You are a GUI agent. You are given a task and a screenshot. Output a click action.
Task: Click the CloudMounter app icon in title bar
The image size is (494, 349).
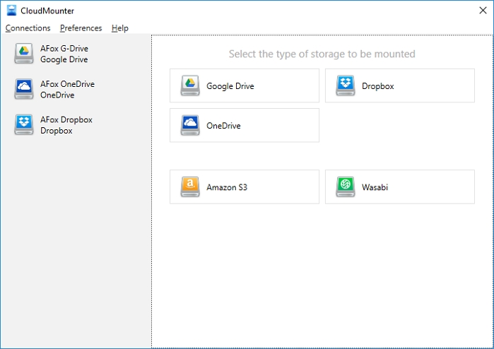tap(11, 11)
